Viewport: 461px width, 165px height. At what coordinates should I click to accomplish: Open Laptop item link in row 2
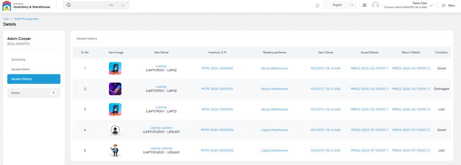pos(161,87)
